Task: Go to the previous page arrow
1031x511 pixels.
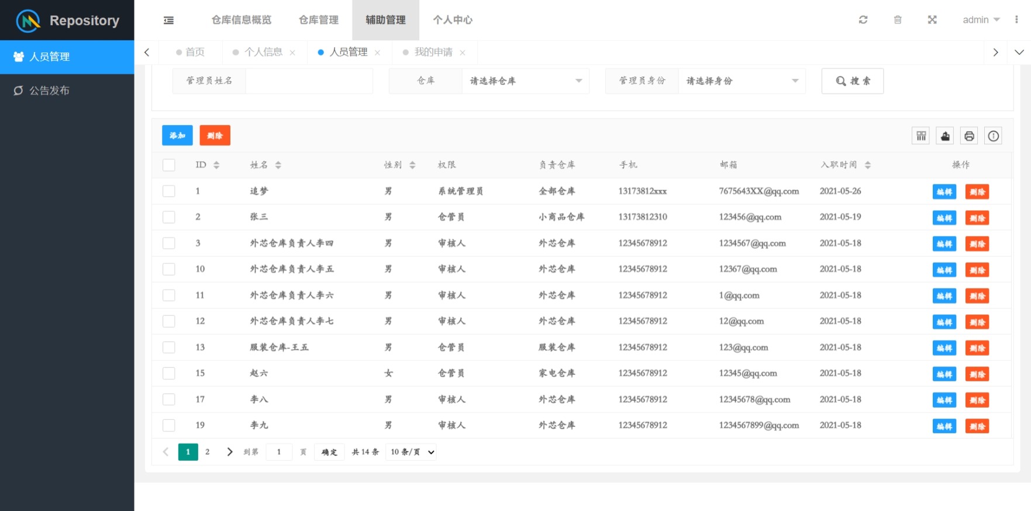Action: pyautogui.click(x=165, y=452)
